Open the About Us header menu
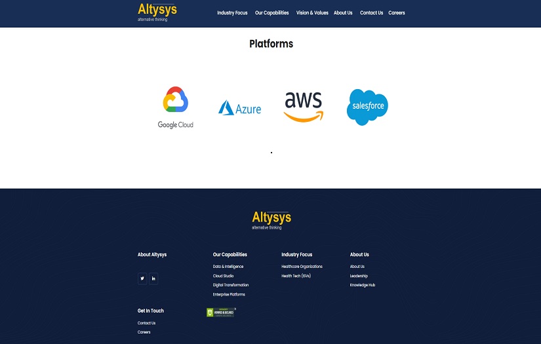 [x=343, y=12]
